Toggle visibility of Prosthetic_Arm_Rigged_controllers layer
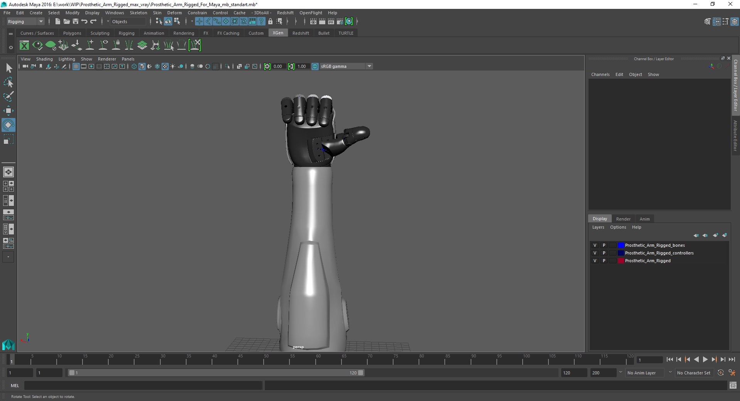740x401 pixels. [595, 253]
